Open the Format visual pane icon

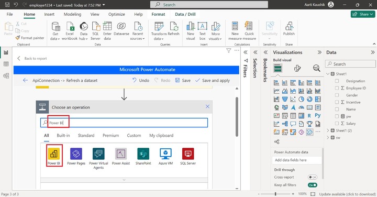point(297,69)
